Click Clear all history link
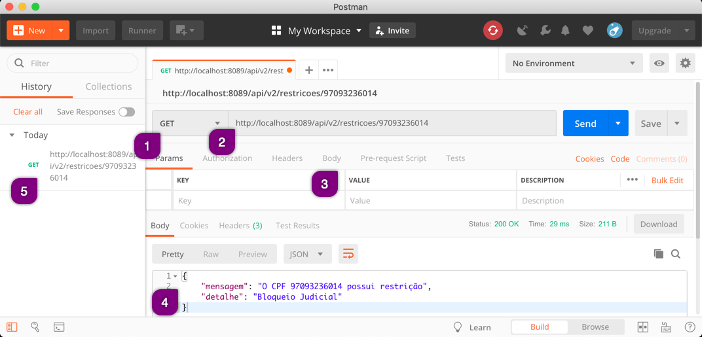 (x=28, y=112)
